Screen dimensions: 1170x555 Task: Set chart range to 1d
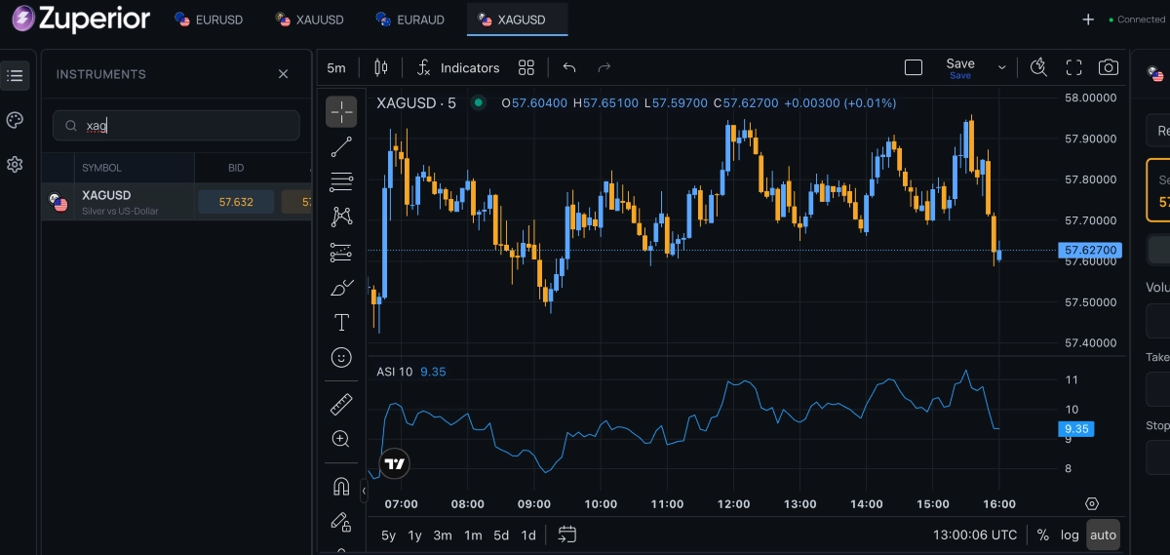528,535
